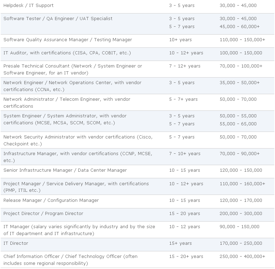Select the Project Director / Program Director title
Screen dimensions: 275x269
coord(43,214)
